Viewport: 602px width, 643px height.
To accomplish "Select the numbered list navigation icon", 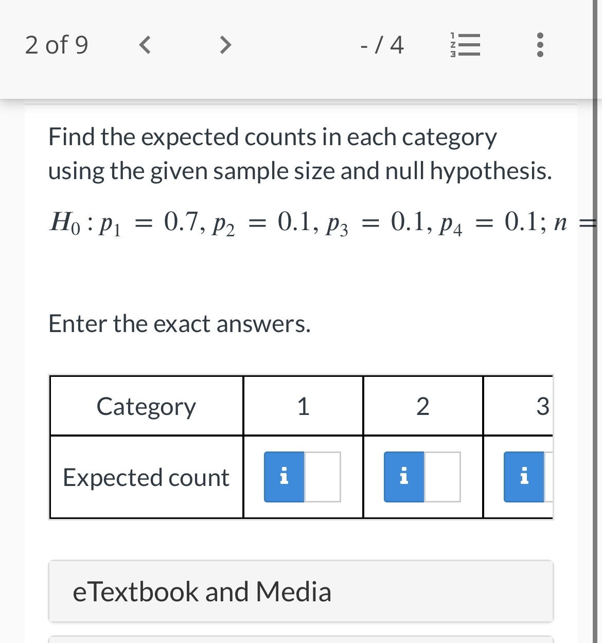I will pyautogui.click(x=465, y=45).
